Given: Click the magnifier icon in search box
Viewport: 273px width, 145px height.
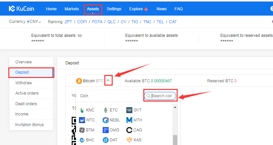Looking at the screenshot, I should (x=148, y=96).
